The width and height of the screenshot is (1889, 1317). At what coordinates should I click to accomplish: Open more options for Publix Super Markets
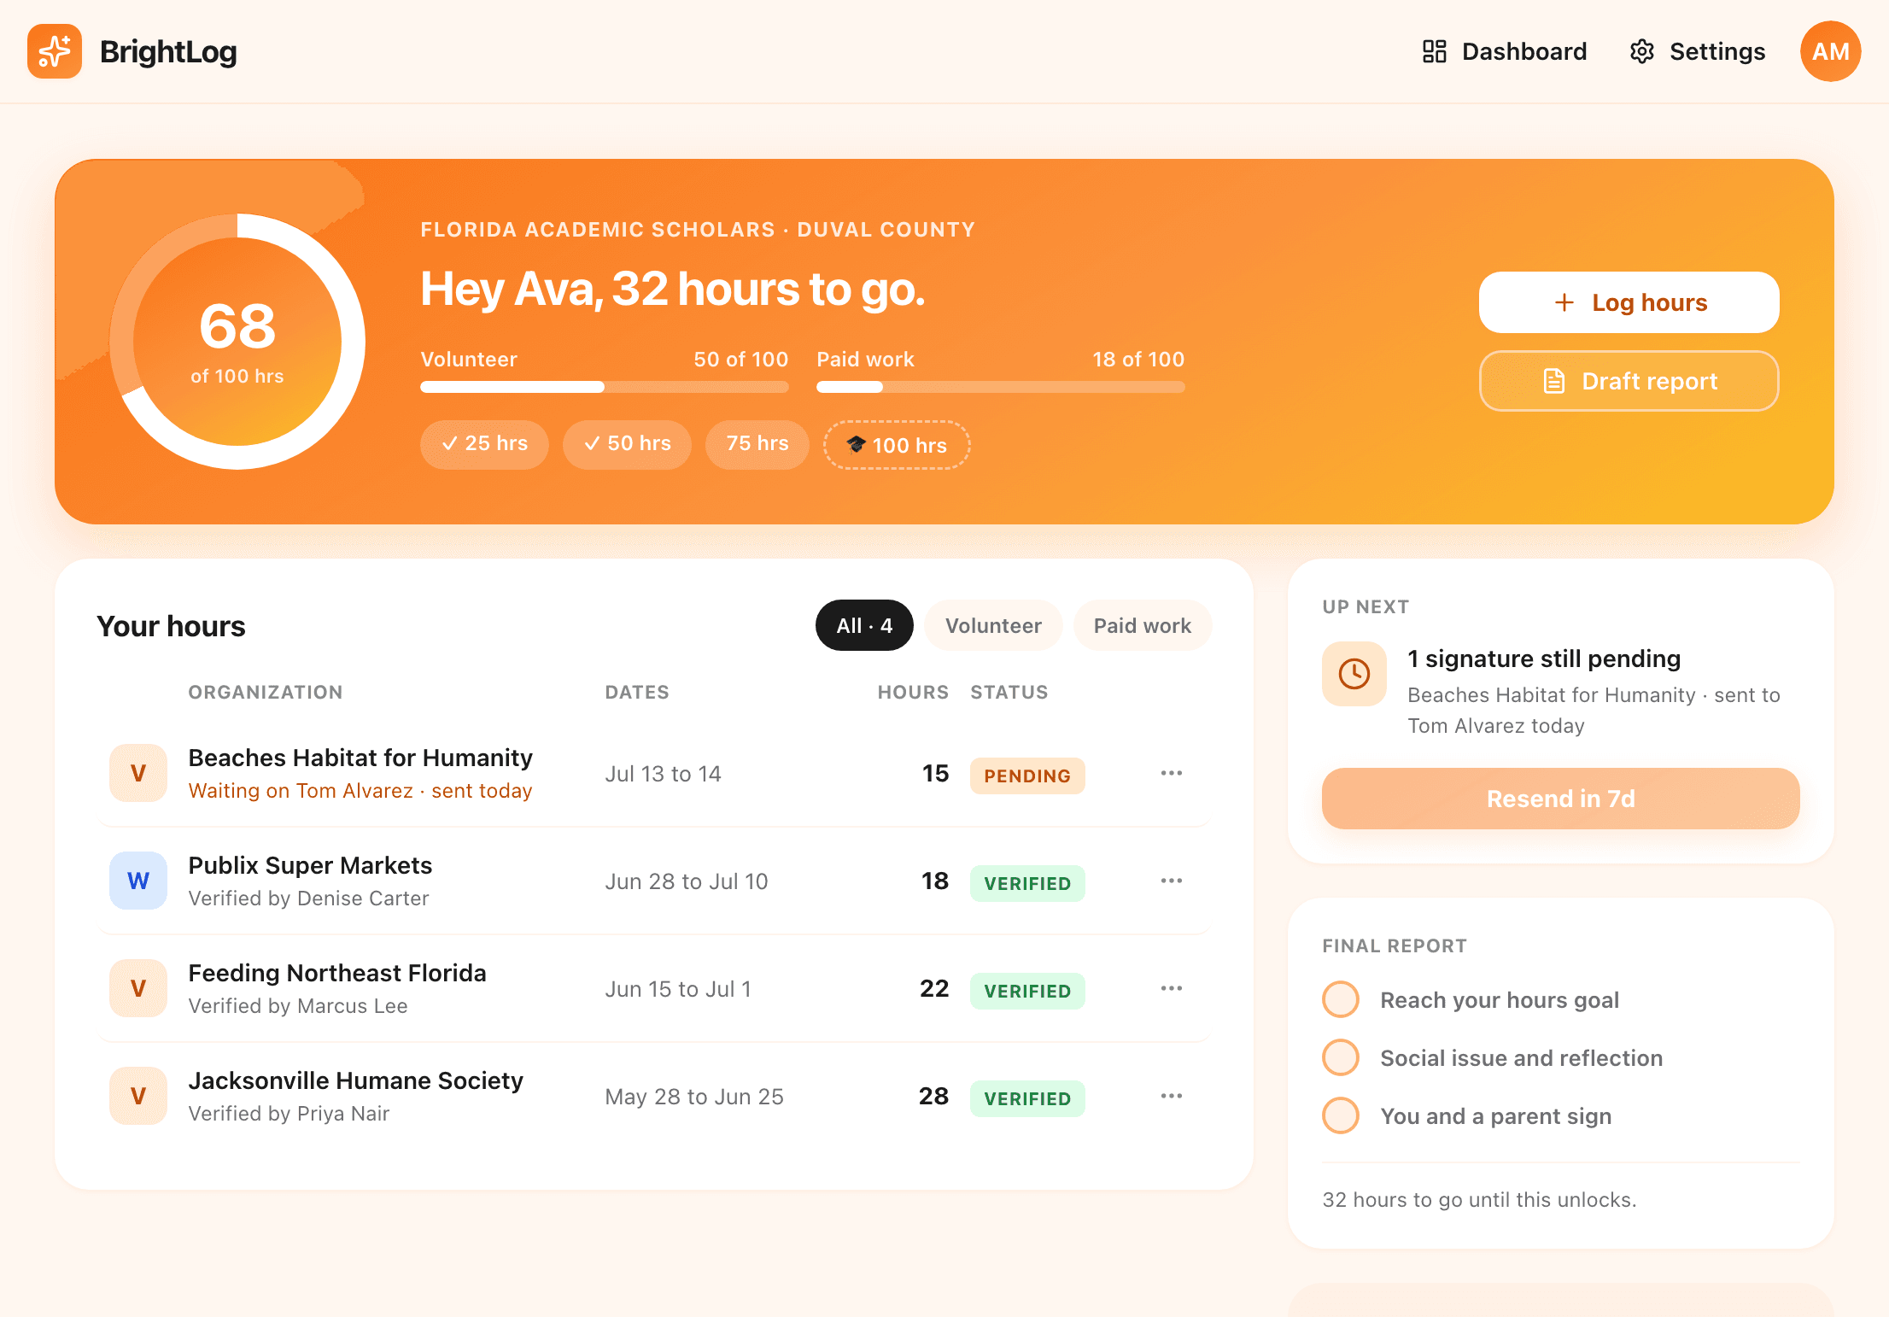pyautogui.click(x=1172, y=881)
